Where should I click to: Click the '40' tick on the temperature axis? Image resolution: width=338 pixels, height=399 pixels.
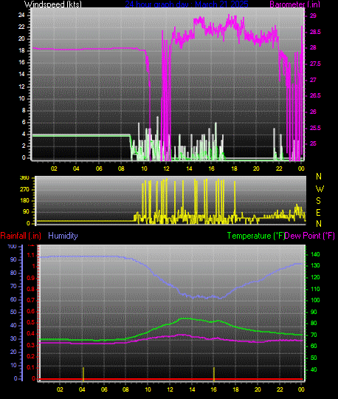click(314, 369)
